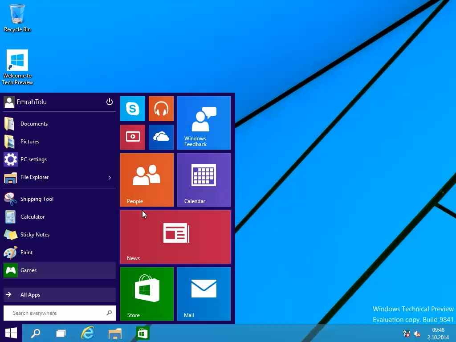Open the People tile
The height and width of the screenshot is (342, 456).
click(x=147, y=180)
